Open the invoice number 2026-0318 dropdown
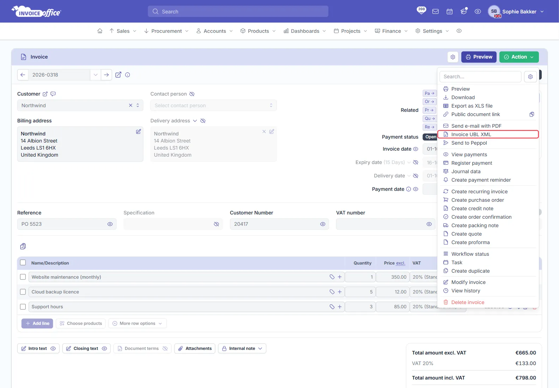 (95, 75)
